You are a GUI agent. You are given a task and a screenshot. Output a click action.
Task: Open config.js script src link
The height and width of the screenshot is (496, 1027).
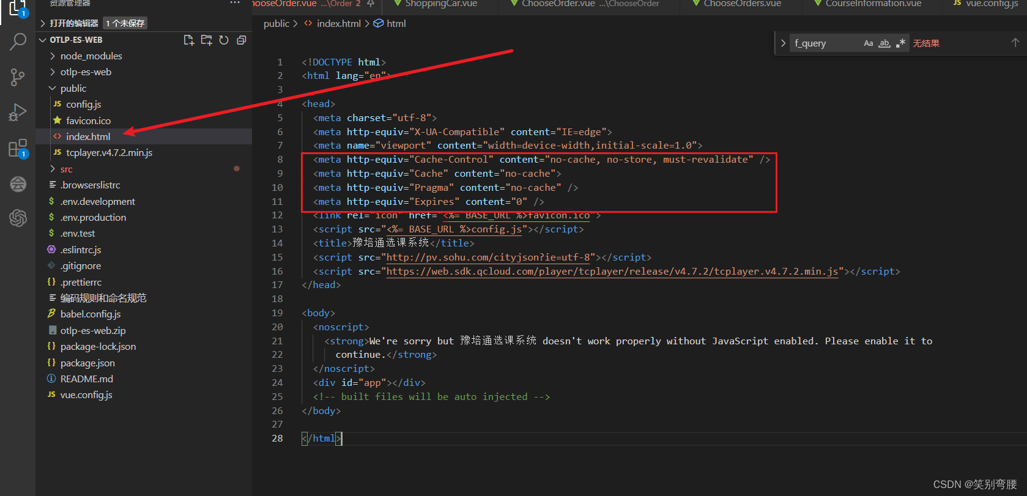[x=454, y=229]
